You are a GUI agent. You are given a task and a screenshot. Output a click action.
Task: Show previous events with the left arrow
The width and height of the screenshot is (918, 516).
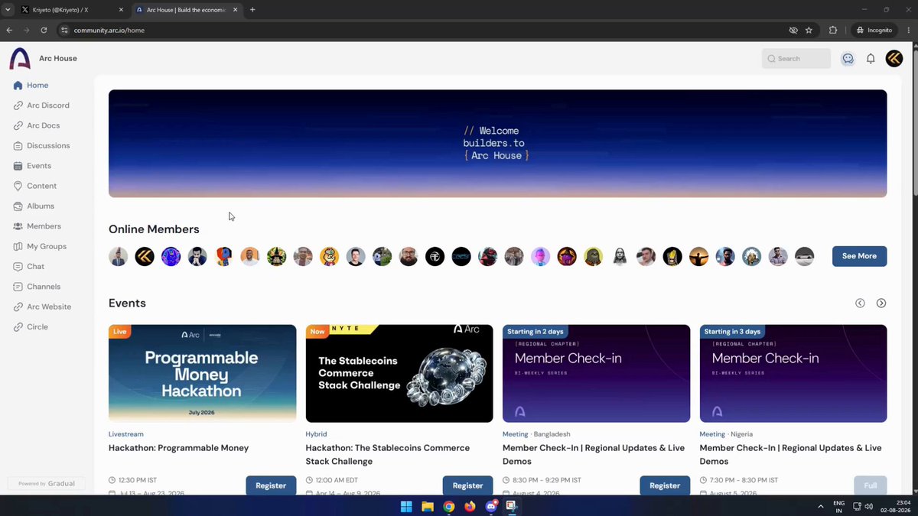point(860,303)
